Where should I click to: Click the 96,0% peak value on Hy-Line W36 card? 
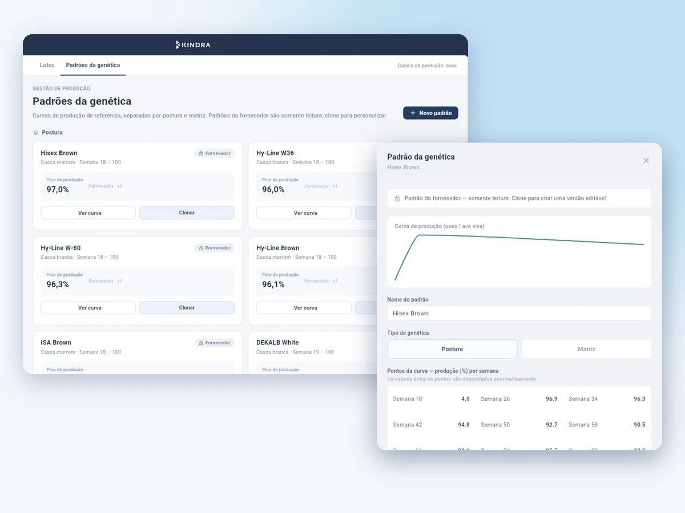[x=273, y=189]
